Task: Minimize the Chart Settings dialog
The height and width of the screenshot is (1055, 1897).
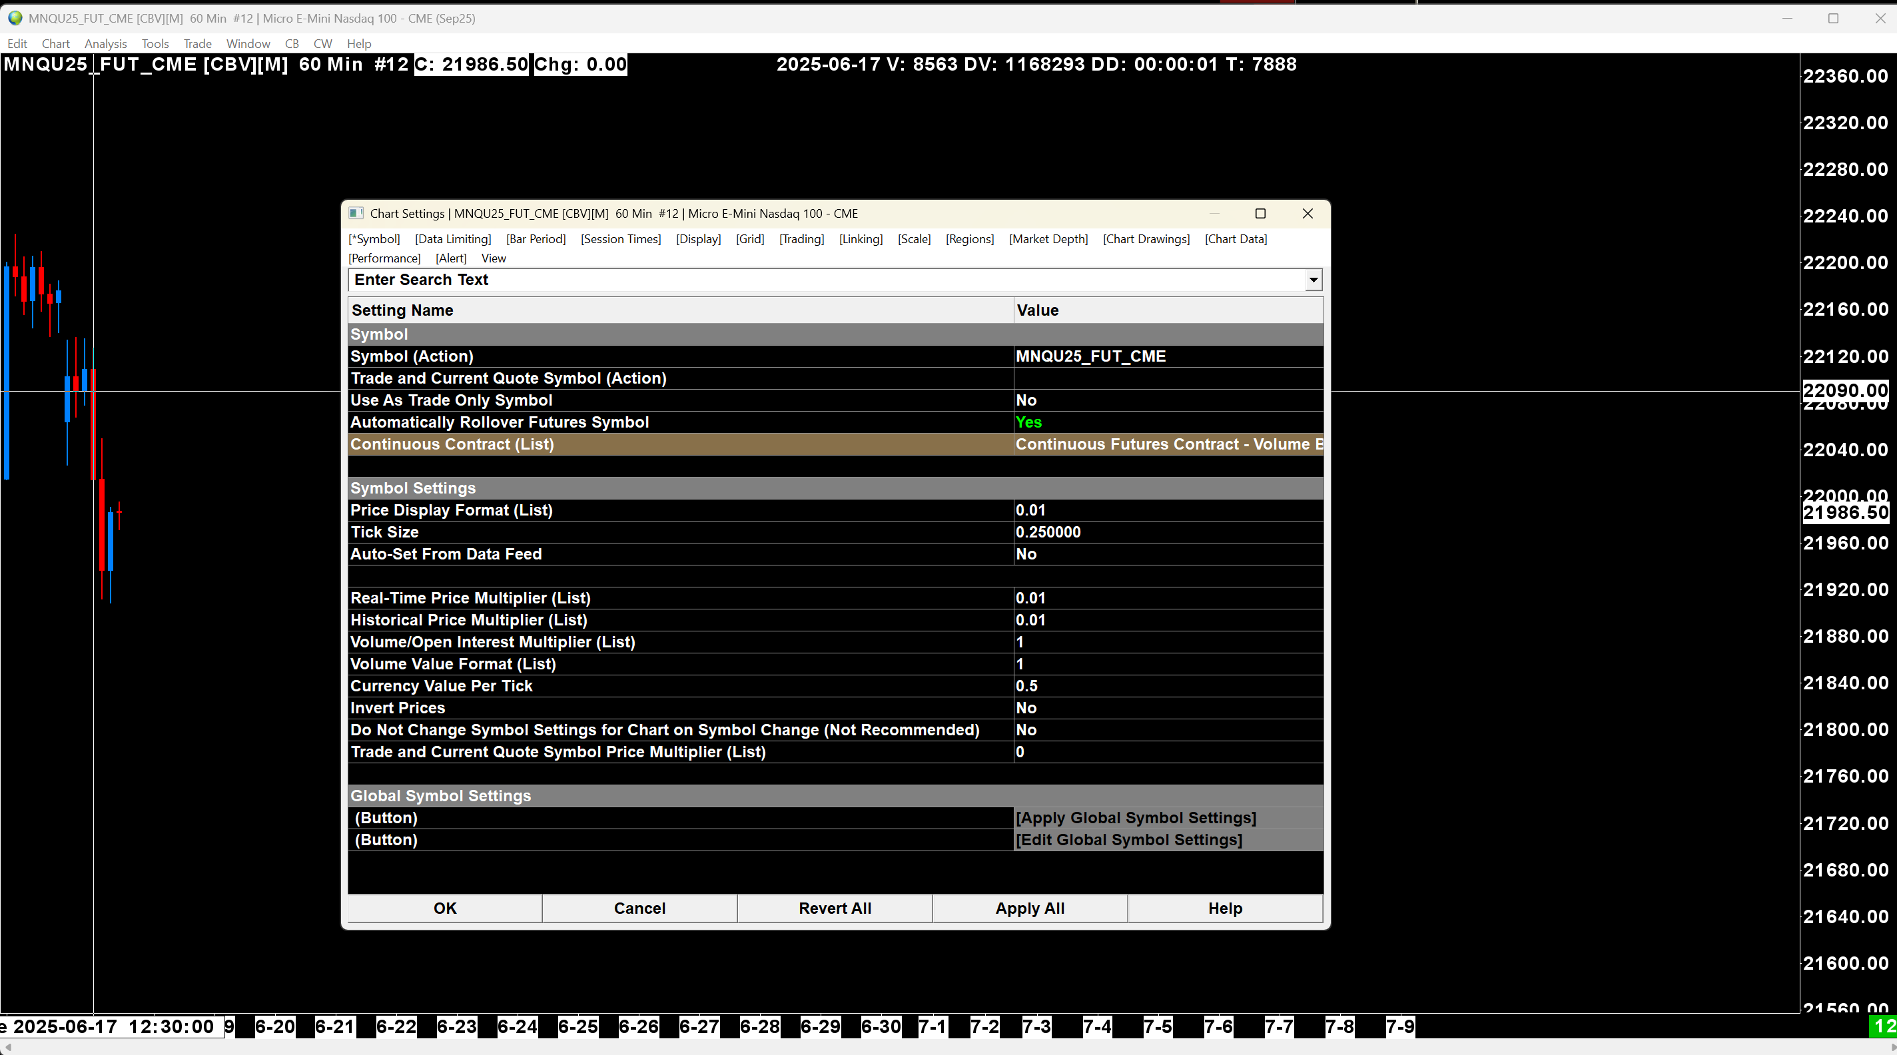Action: [1214, 214]
